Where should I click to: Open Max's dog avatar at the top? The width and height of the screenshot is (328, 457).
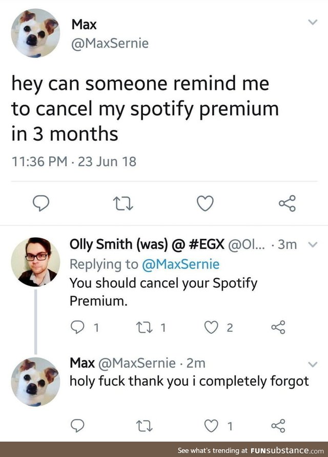tap(35, 33)
